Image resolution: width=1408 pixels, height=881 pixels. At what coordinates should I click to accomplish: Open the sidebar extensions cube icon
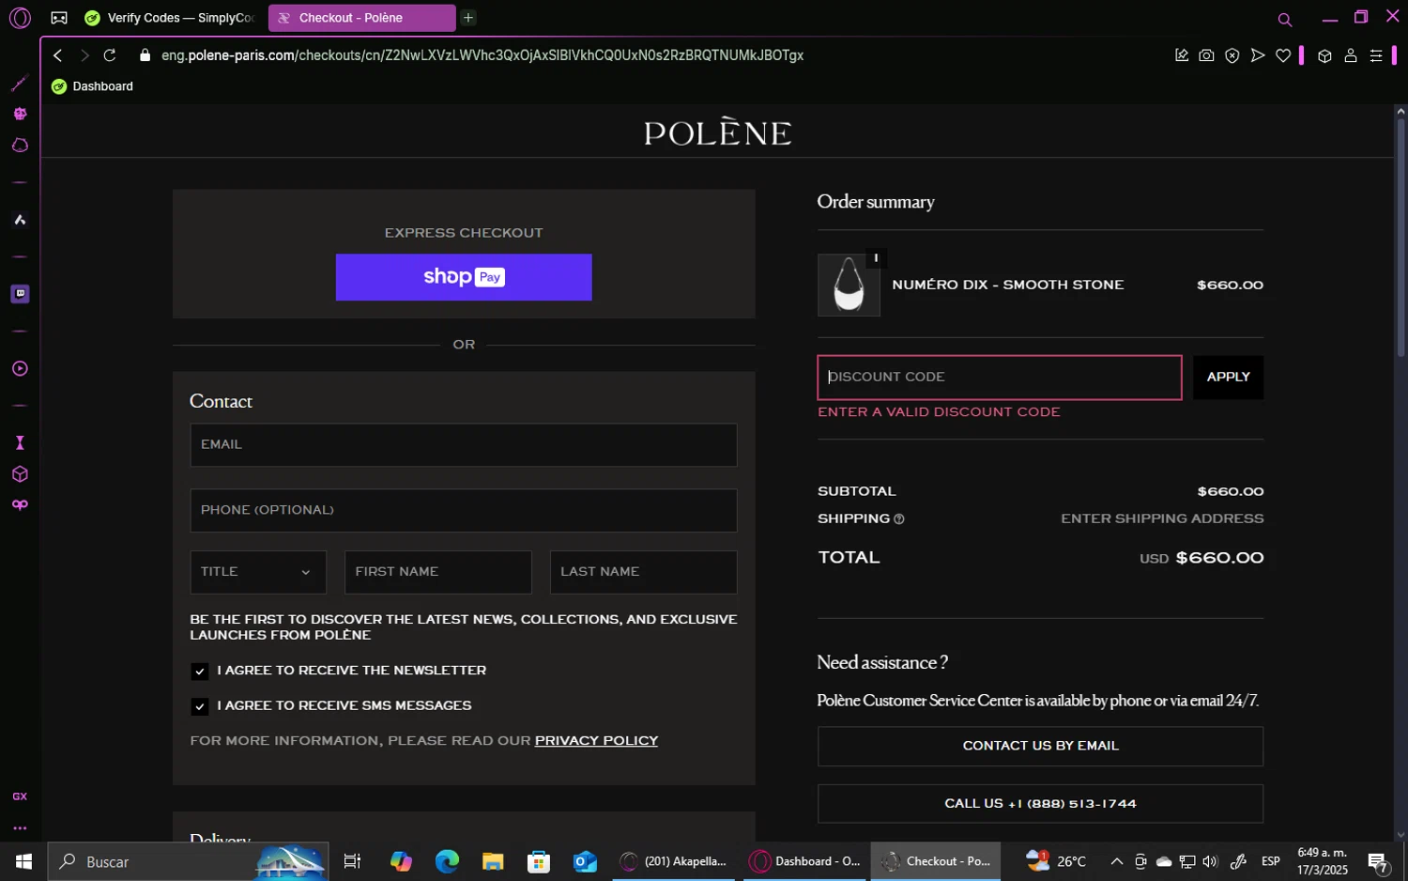click(20, 474)
